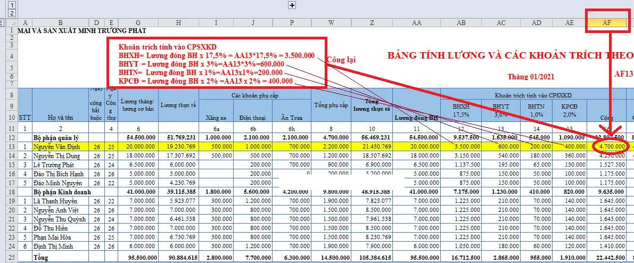Select column AD header
Viewport: 634px width, 263px height.
point(537,23)
